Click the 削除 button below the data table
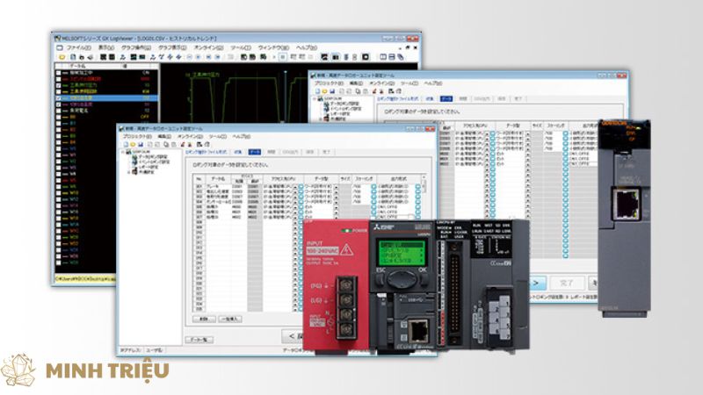This screenshot has height=395, width=703. click(x=202, y=319)
